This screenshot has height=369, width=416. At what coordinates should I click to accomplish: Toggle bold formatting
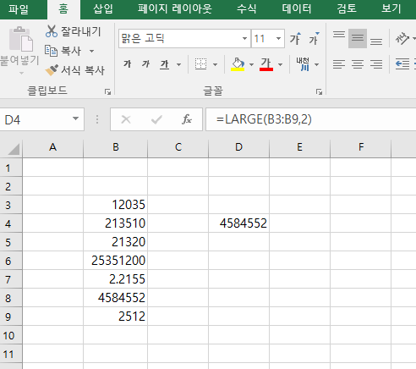tap(128, 64)
